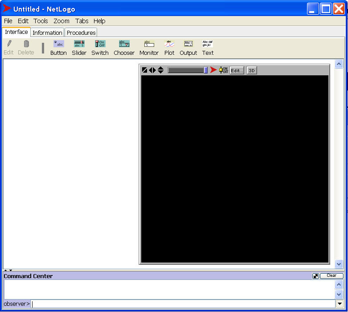Click the diagonal resize icon on view
Viewport: 348px width, 312px height.
[x=144, y=70]
